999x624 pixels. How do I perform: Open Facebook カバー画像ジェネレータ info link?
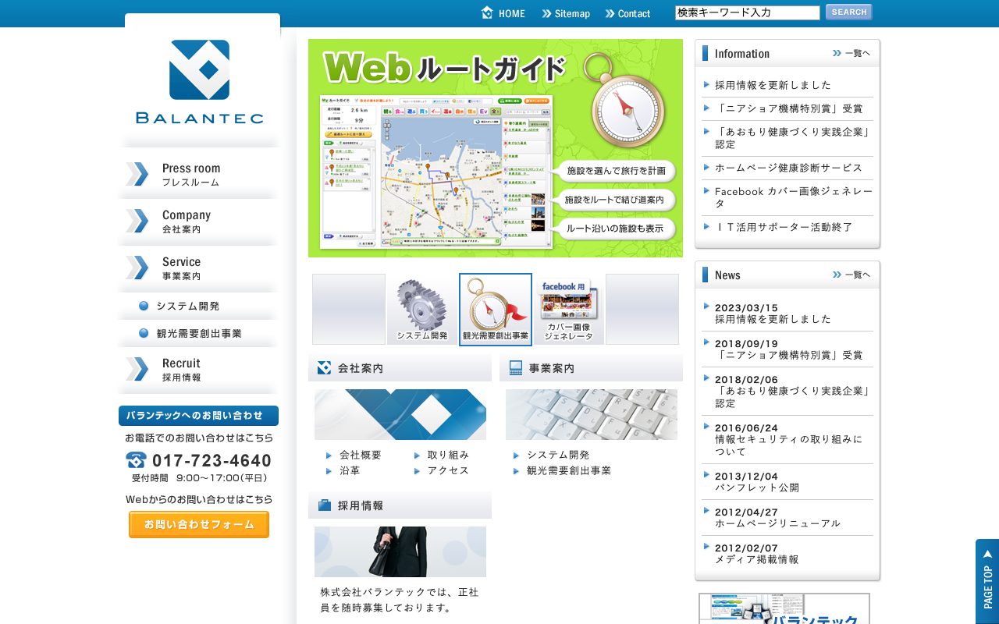click(x=793, y=197)
